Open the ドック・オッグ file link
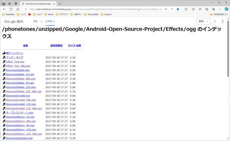This screenshot has width=230, height=141. tap(14, 57)
